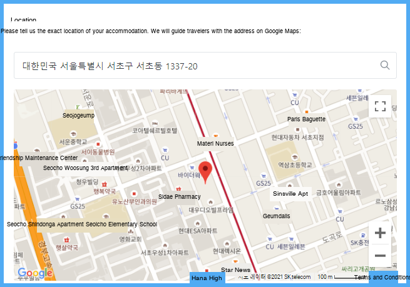Zoom in on the map
The height and width of the screenshot is (287, 410).
[380, 233]
